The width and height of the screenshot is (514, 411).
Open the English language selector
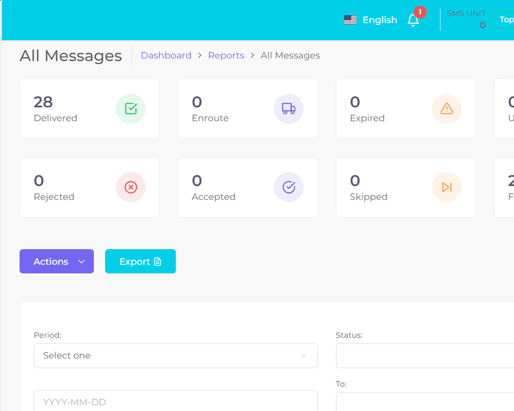pos(379,20)
